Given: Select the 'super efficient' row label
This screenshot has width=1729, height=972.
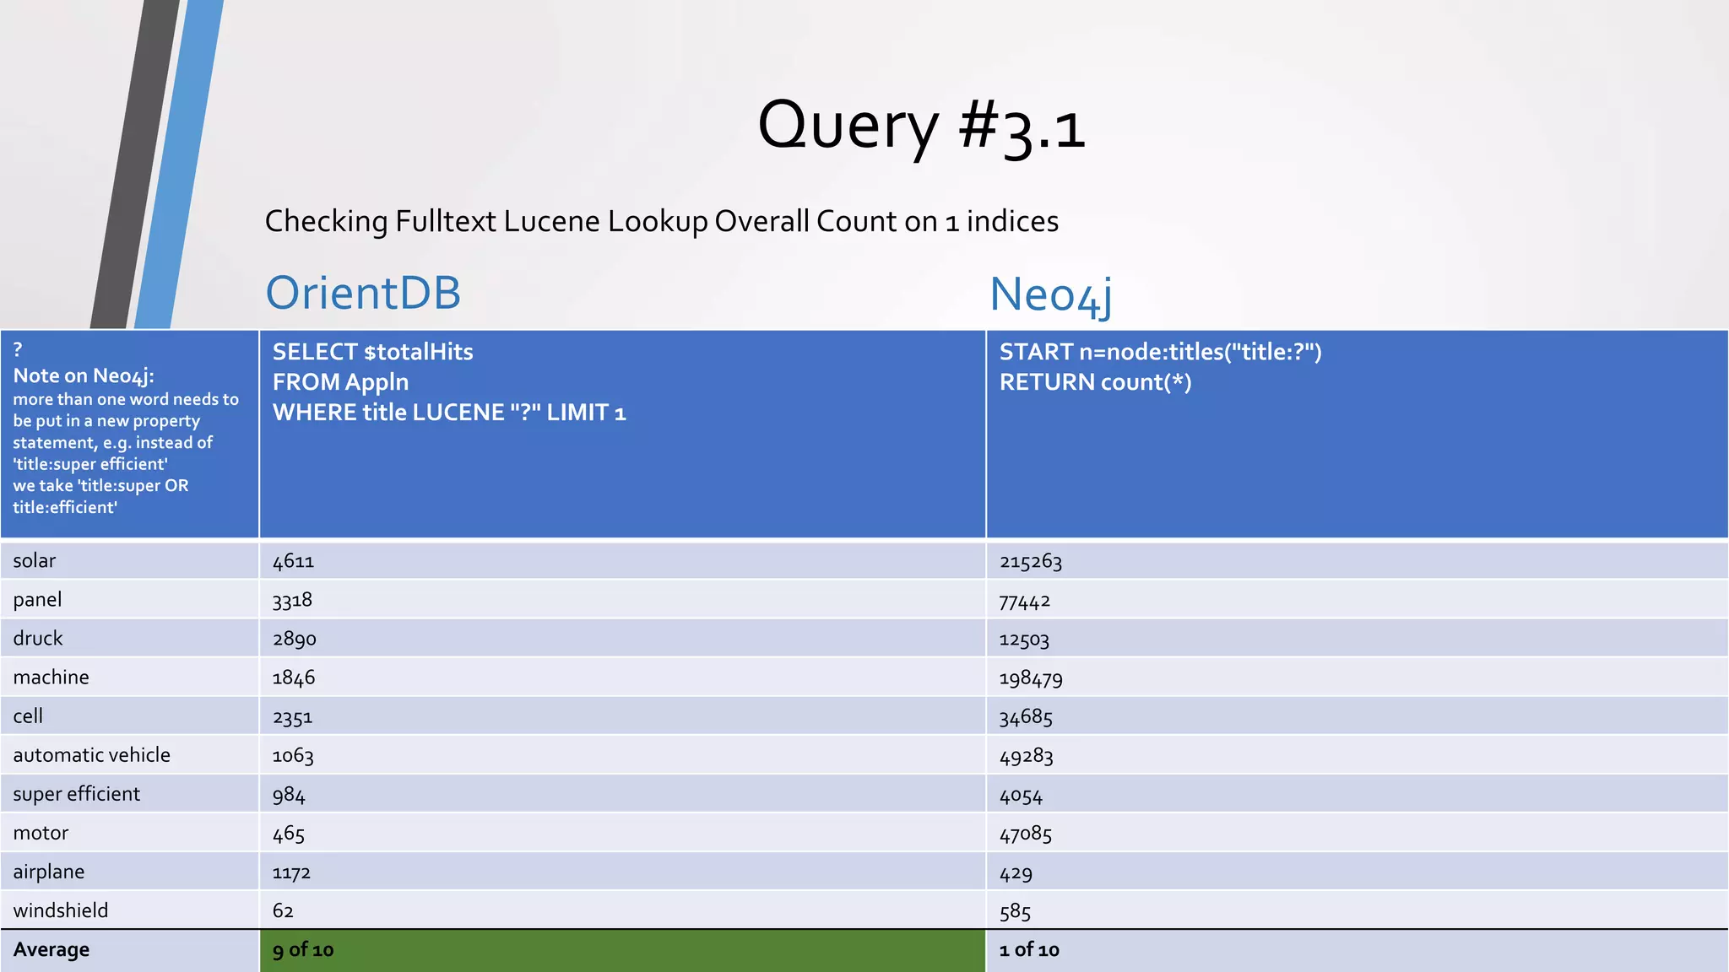Looking at the screenshot, I should (76, 794).
